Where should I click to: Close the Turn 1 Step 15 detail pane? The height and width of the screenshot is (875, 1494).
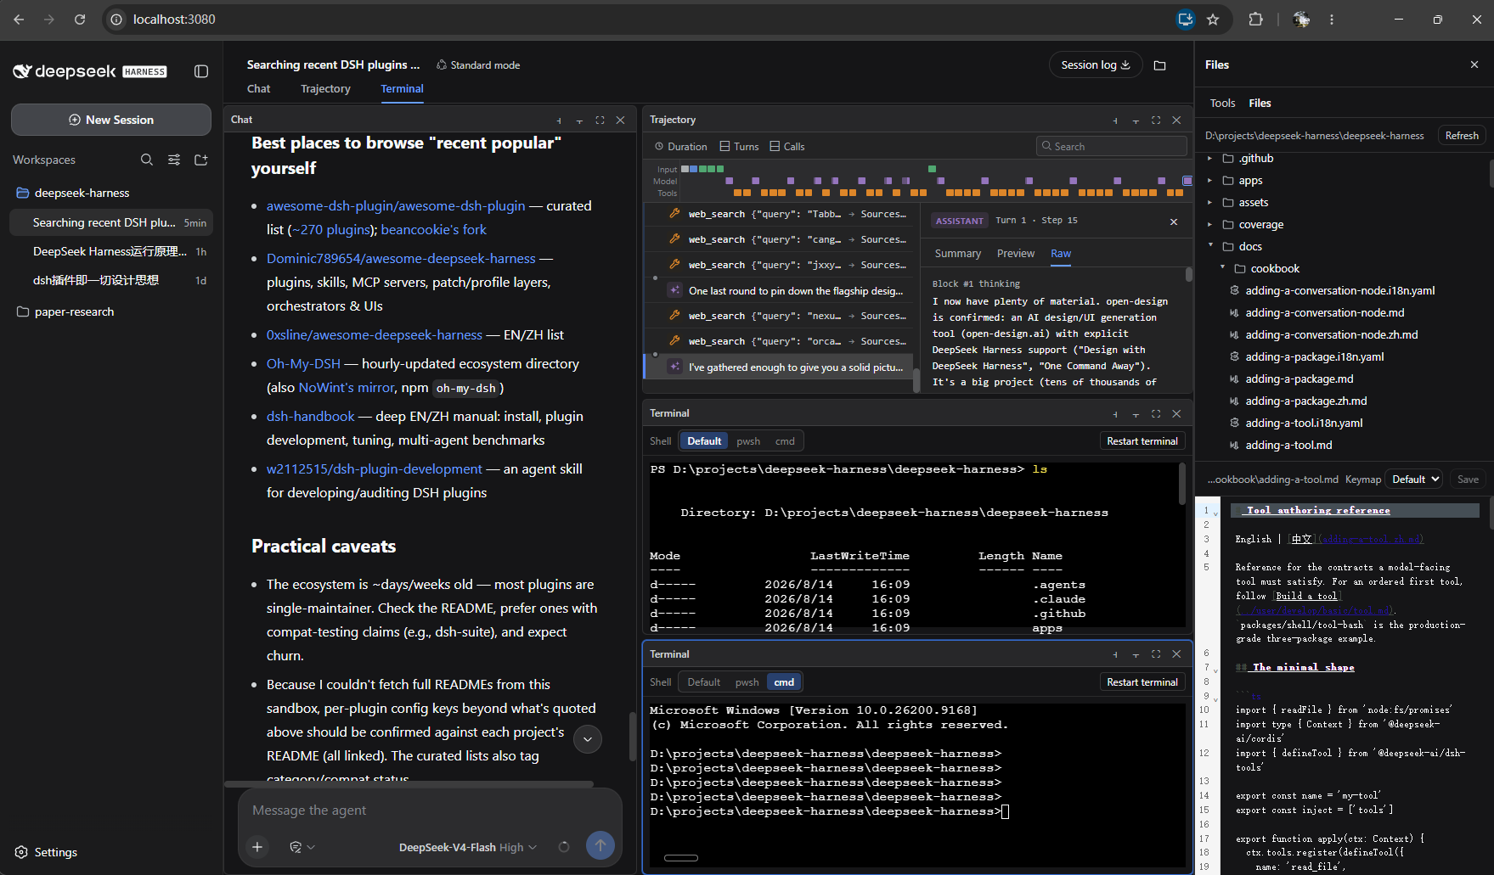click(1174, 222)
